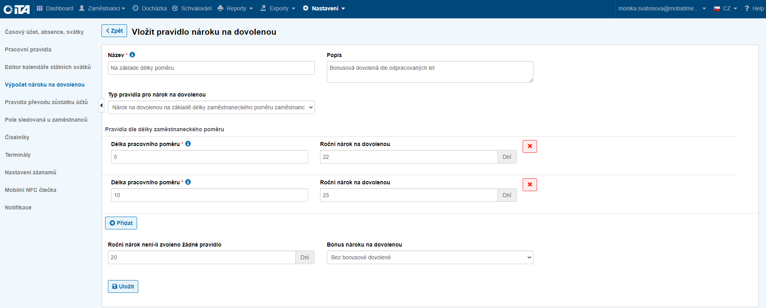Open the Reporty menu
This screenshot has width=766, height=308.
pyautogui.click(x=235, y=8)
